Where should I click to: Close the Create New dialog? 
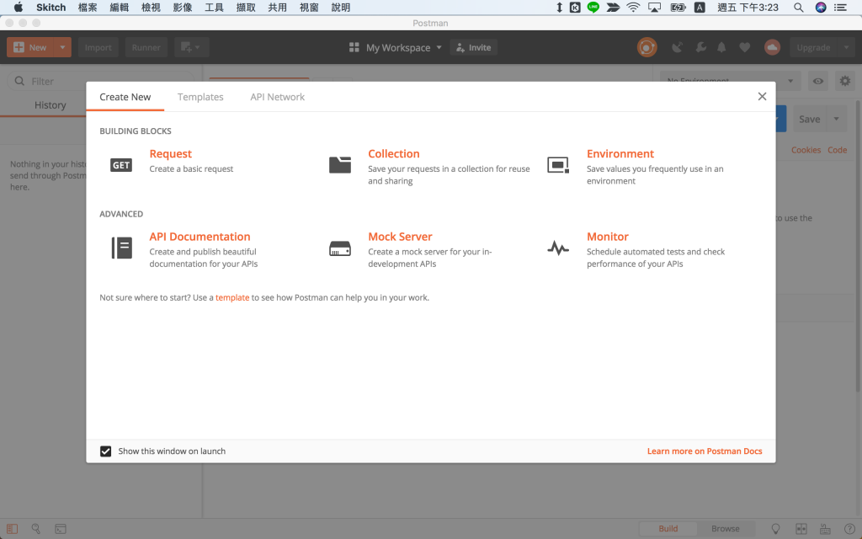(x=762, y=96)
